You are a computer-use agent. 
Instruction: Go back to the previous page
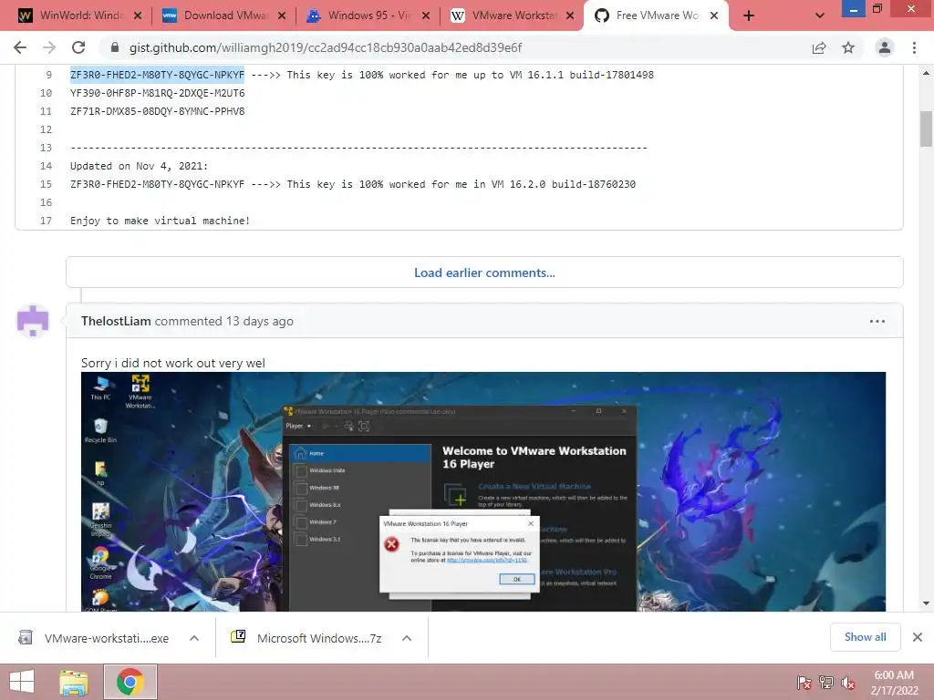pyautogui.click(x=20, y=47)
